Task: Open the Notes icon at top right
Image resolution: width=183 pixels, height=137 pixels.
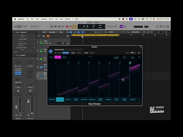Action: click(161, 27)
